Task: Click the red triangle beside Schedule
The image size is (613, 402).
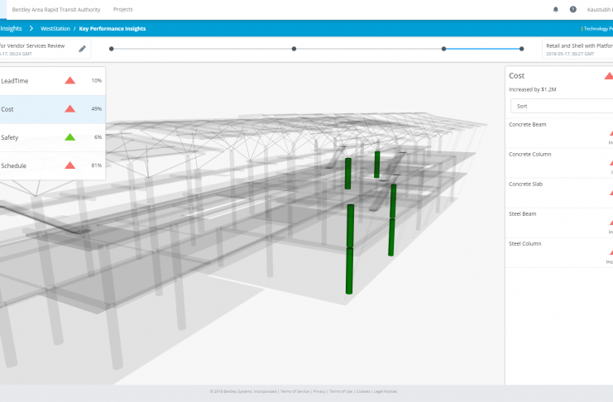Action: 70,165
